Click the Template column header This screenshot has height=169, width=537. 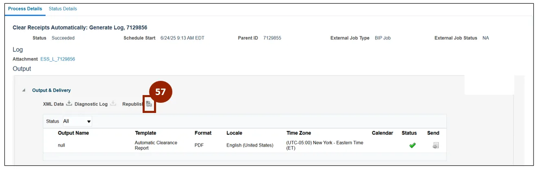click(x=145, y=133)
